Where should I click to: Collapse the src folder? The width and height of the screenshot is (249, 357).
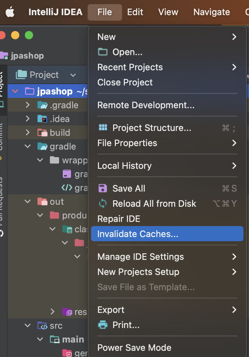[x=28, y=326]
